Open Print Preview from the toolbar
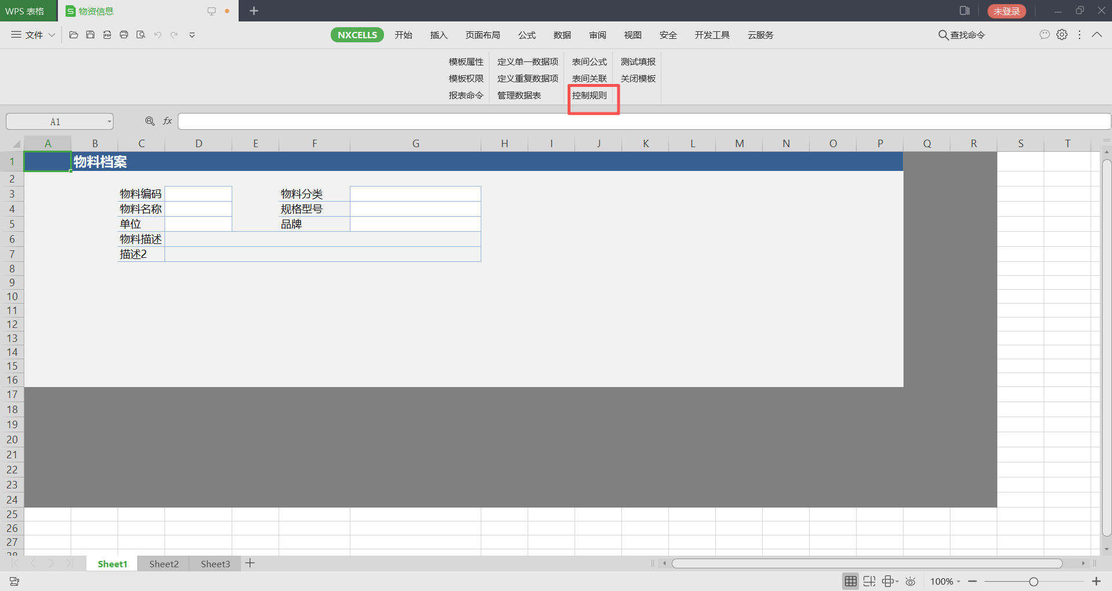The height and width of the screenshot is (591, 1112). tap(141, 35)
